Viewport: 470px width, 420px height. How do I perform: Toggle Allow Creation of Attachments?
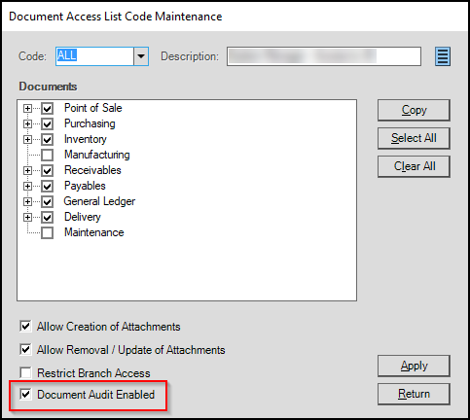(x=25, y=326)
